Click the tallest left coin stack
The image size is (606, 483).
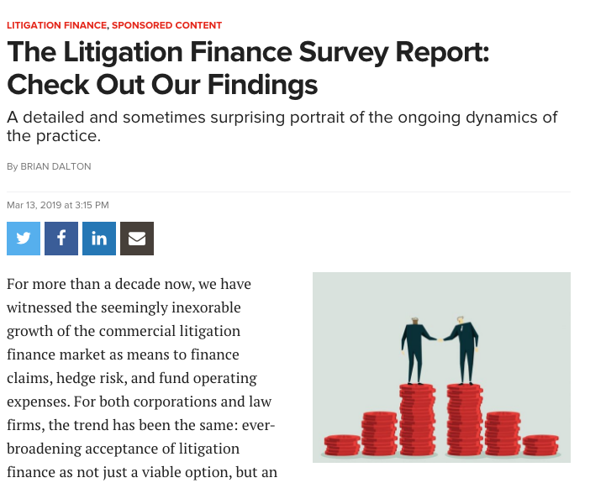click(418, 419)
